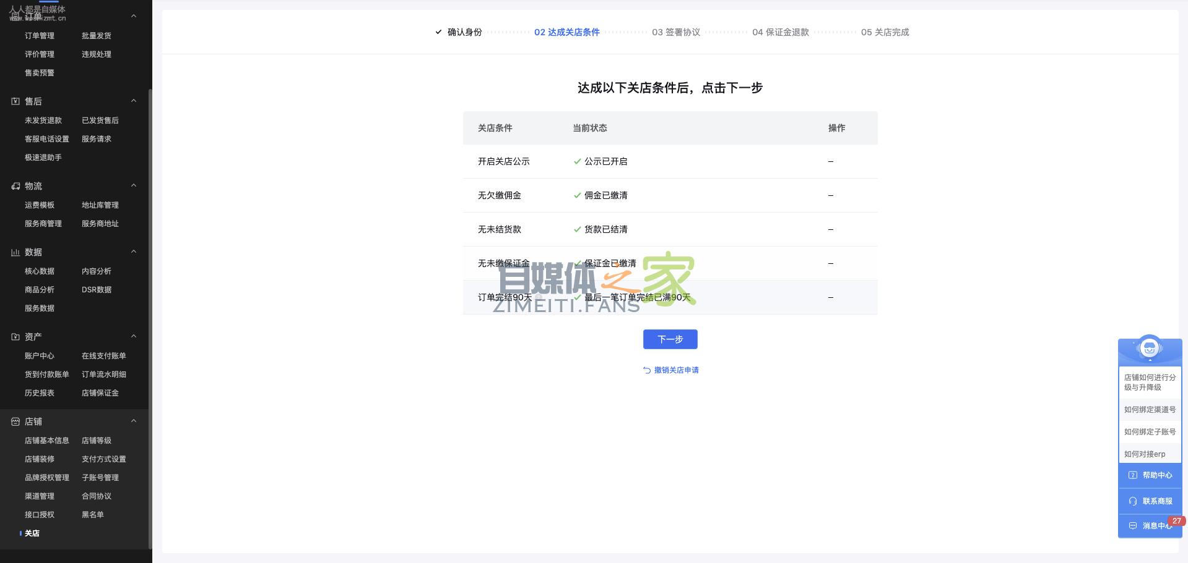This screenshot has height=563, width=1188.
Task: Click the 物流 truck icon in sidebar
Action: 15,186
